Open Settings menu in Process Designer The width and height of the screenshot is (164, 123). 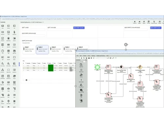(x=93, y=56)
